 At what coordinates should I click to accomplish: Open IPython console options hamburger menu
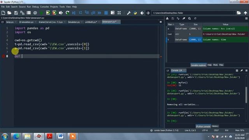246,70
